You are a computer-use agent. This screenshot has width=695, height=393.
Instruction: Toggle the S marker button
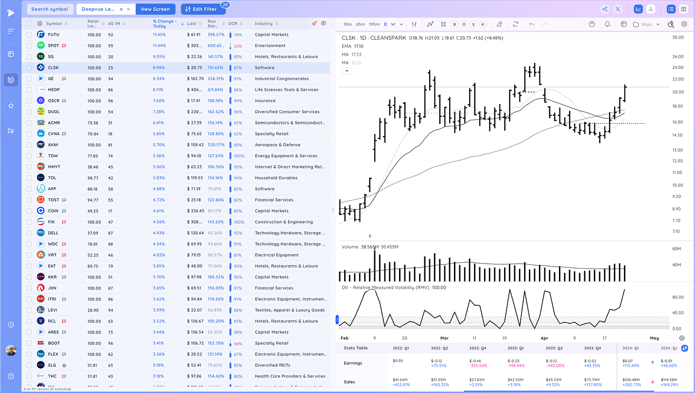click(474, 24)
